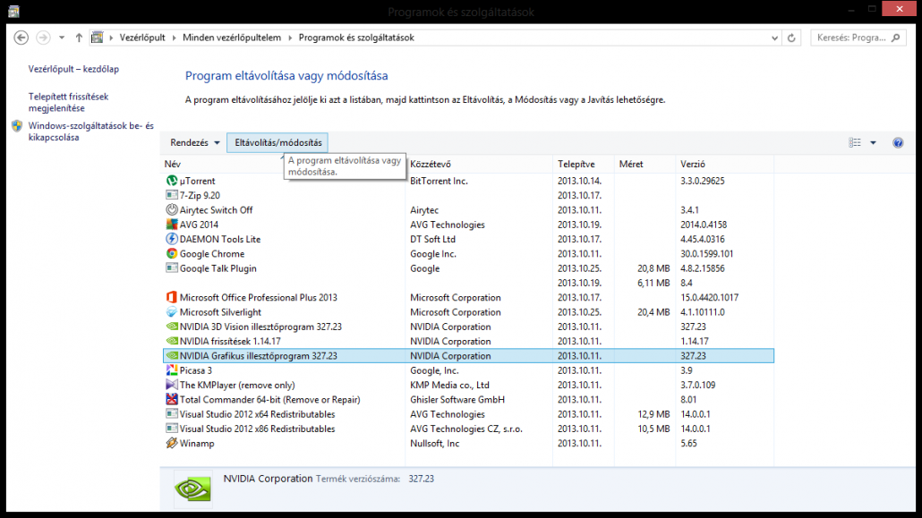Click the NVIDIA 3D Vision icon
The height and width of the screenshot is (518, 922).
(x=172, y=327)
